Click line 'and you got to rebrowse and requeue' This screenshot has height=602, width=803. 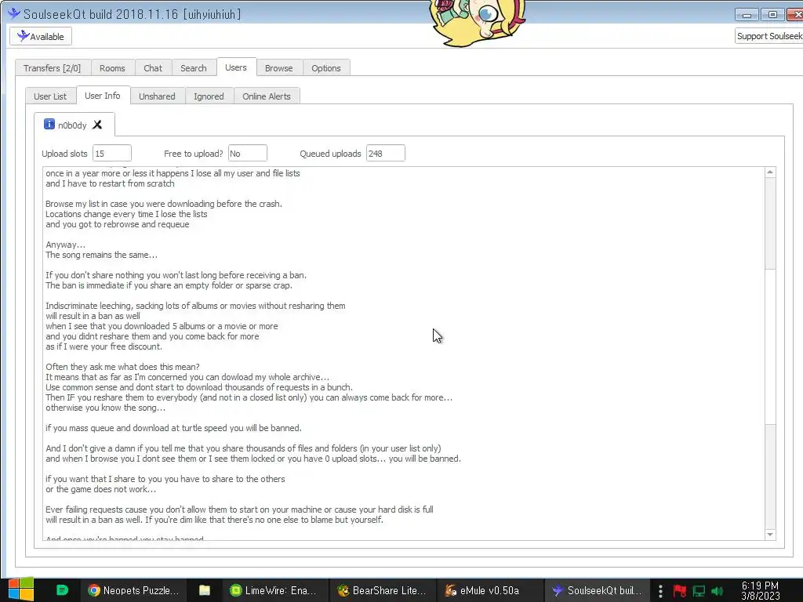click(118, 224)
